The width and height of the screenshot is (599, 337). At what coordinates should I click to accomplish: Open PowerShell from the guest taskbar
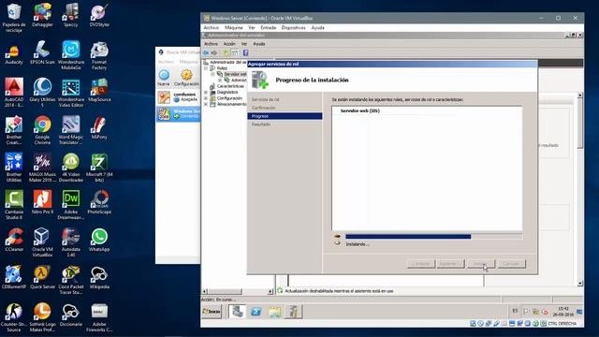256,312
